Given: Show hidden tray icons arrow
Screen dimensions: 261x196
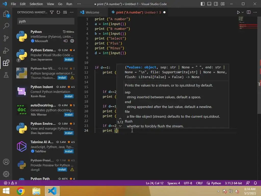Looking at the screenshot, I should pyautogui.click(x=218, y=191).
